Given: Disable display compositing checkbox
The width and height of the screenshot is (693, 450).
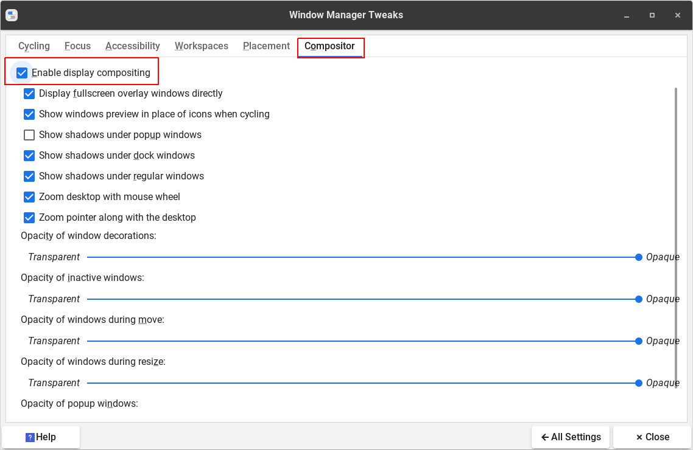Looking at the screenshot, I should (x=23, y=73).
